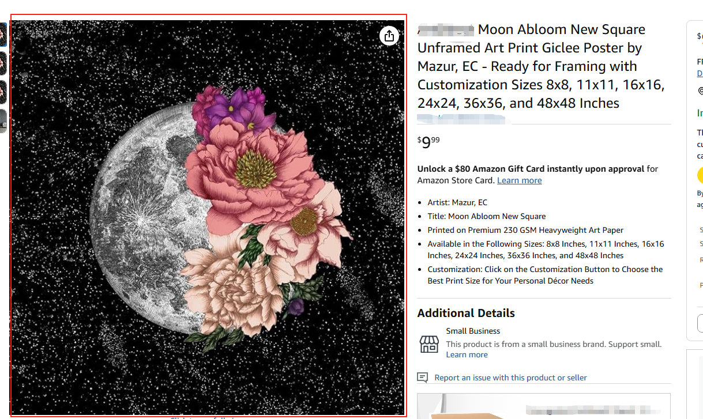The image size is (703, 419).
Task: Click the blurred brand link below the title
Action: [461, 119]
